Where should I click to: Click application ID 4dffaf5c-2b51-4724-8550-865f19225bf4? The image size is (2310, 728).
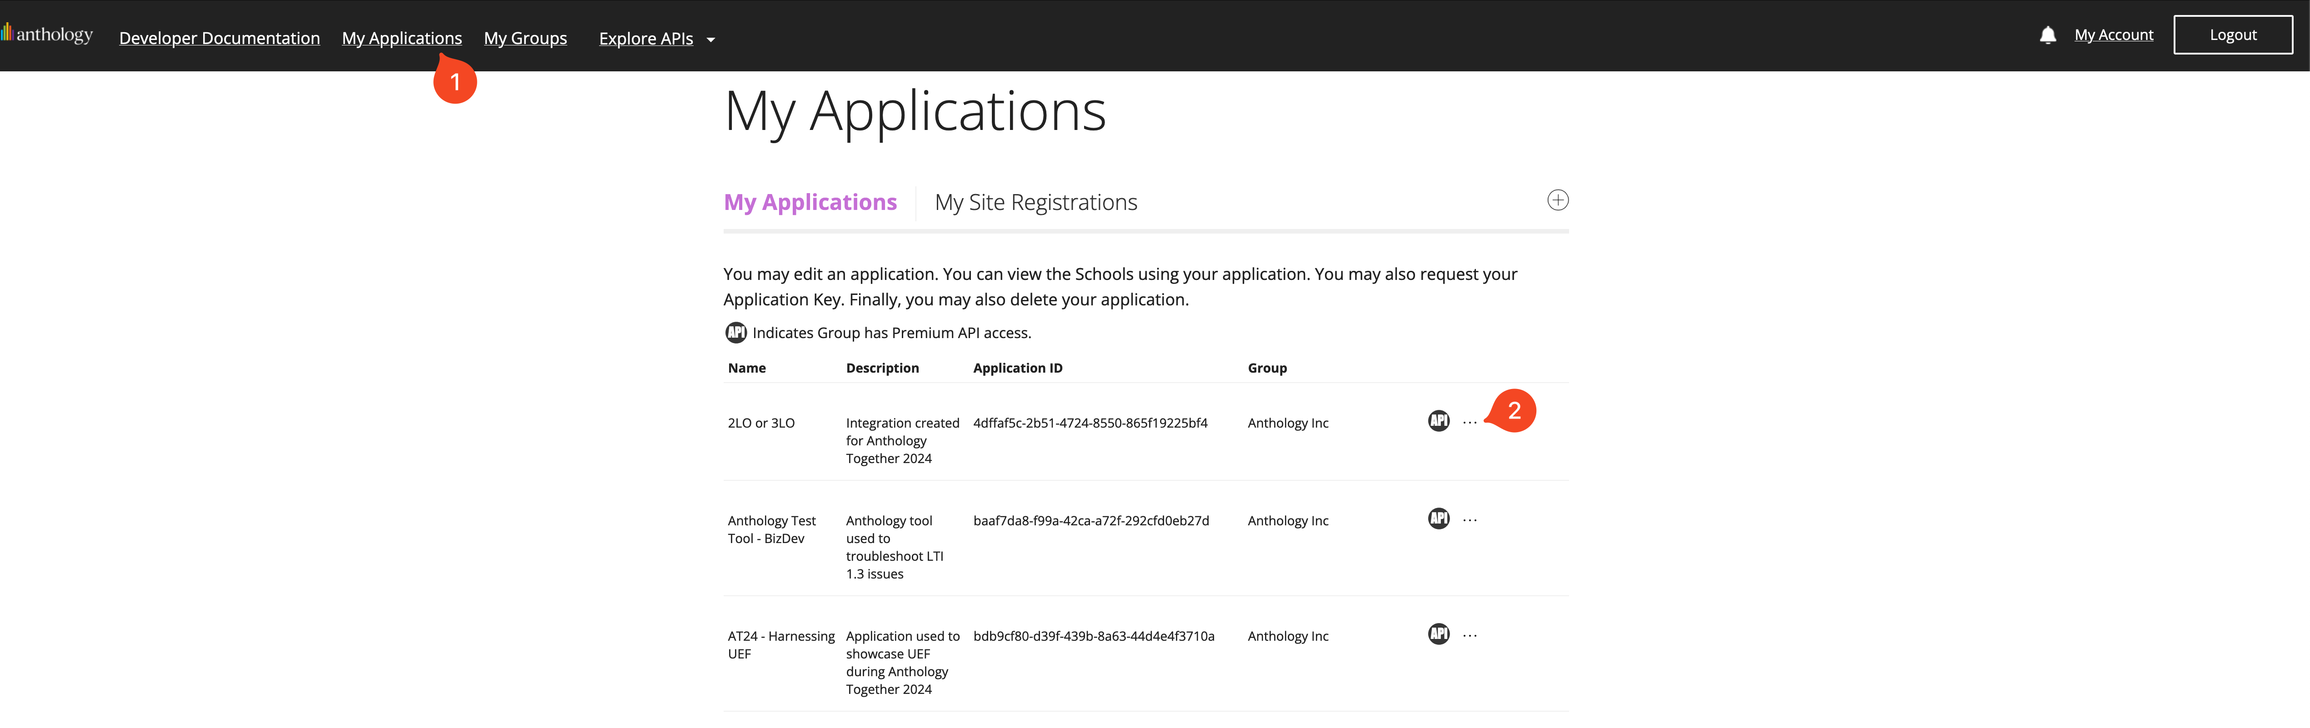click(1090, 422)
